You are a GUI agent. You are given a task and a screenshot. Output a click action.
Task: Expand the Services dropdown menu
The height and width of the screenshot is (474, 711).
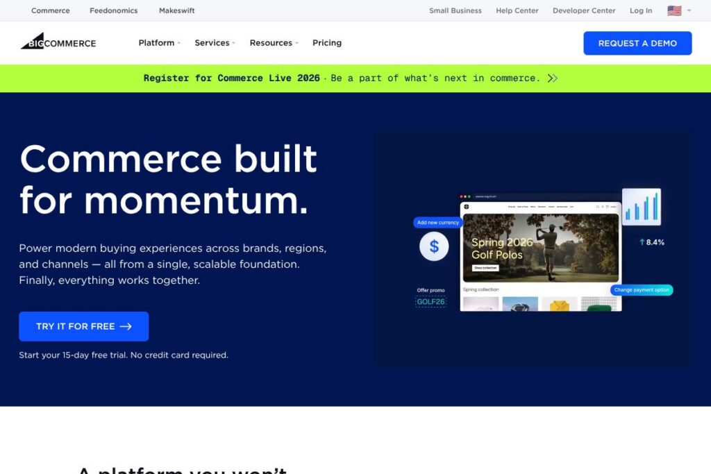click(x=215, y=43)
